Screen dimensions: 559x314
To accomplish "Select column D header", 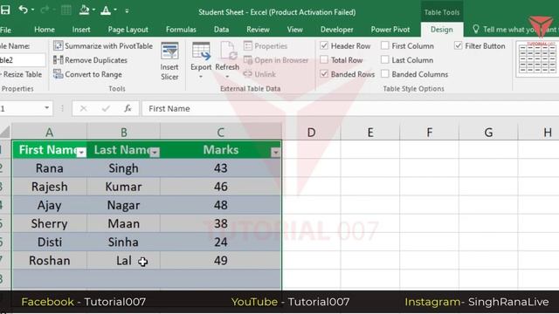I will click(311, 133).
